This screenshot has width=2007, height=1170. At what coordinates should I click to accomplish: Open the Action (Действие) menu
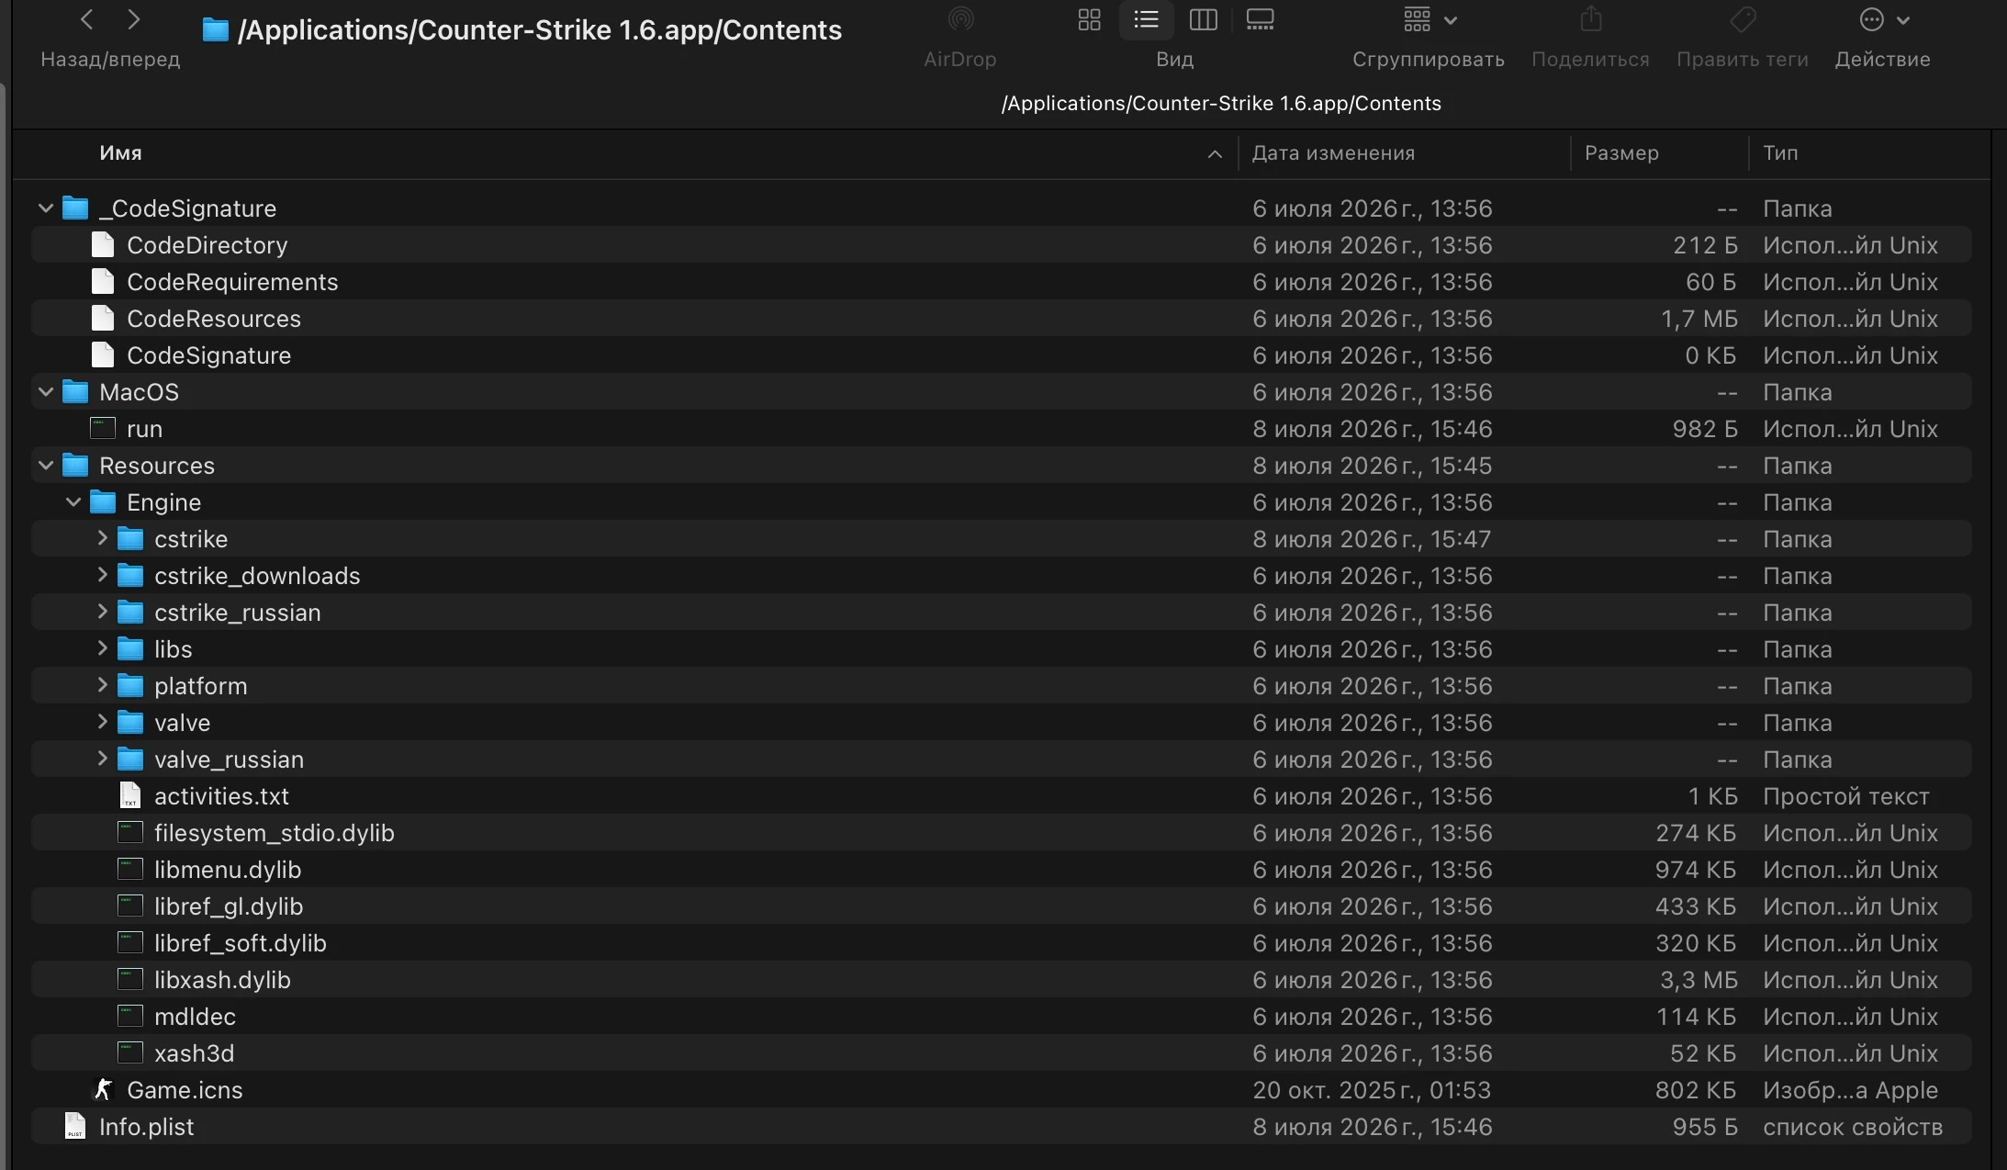pyautogui.click(x=1884, y=19)
